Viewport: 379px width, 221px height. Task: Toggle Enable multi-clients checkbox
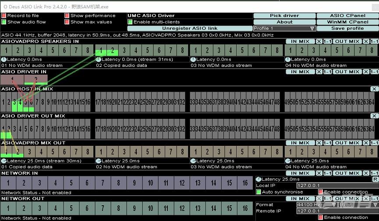(x=130, y=22)
